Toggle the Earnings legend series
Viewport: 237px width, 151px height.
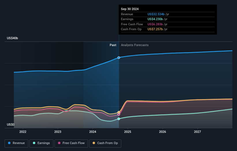click(x=41, y=143)
